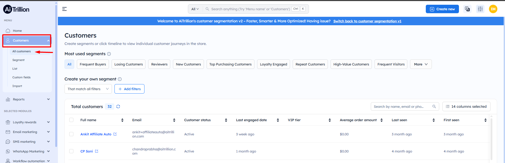Viewport: 505px width, 163px height.
Task: Click the Workflow automation icon
Action: tap(8, 161)
